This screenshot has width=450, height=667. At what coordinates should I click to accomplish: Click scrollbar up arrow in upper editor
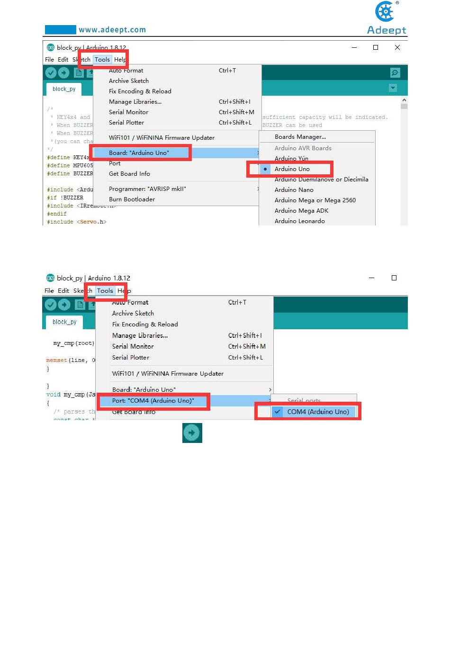[x=404, y=100]
